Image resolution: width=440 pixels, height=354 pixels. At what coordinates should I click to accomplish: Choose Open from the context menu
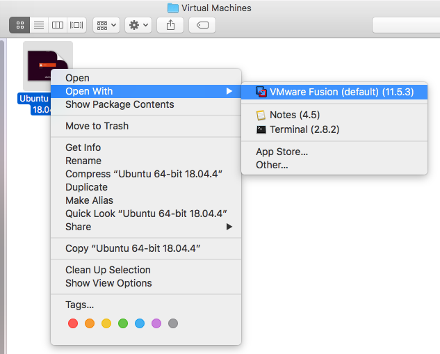pos(146,78)
